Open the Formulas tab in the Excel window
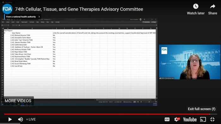 [x=32, y=22]
